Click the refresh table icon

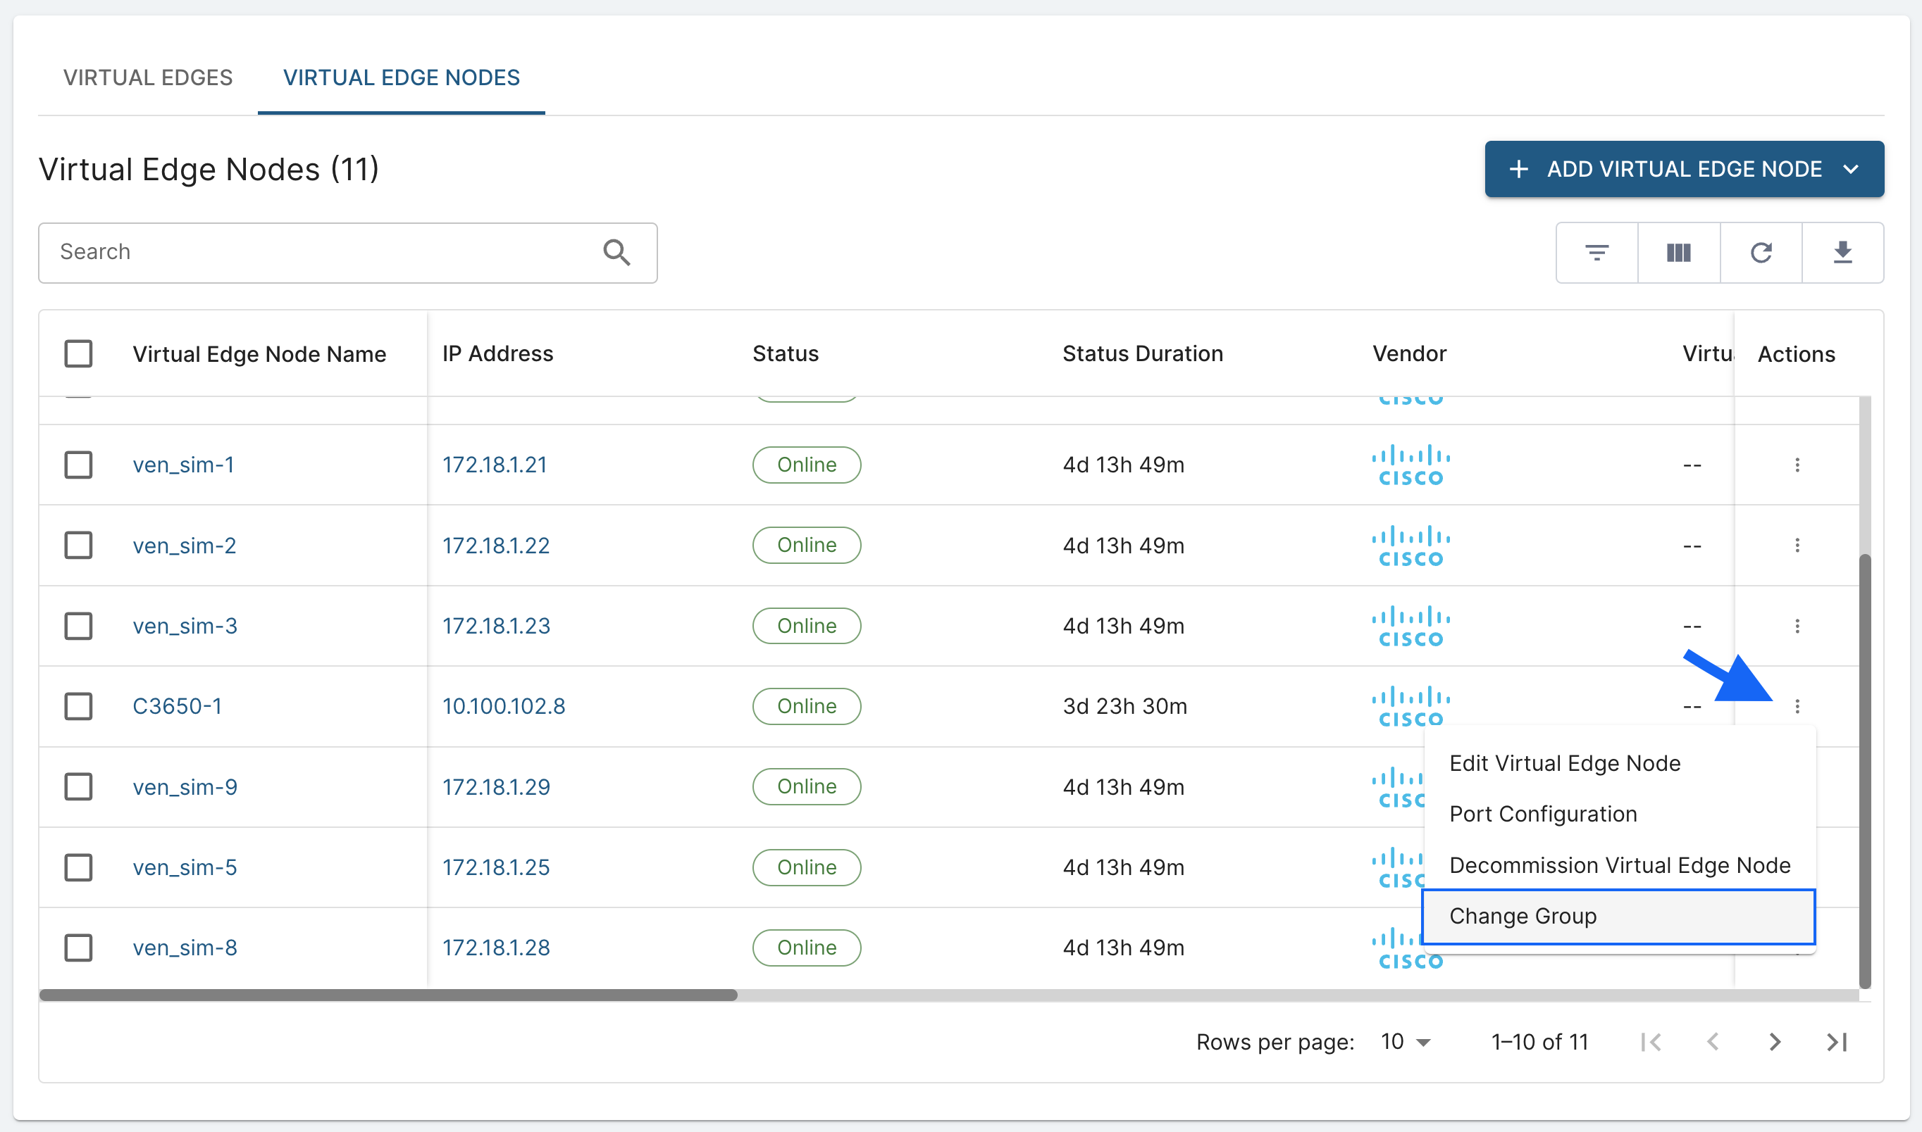pyautogui.click(x=1761, y=253)
